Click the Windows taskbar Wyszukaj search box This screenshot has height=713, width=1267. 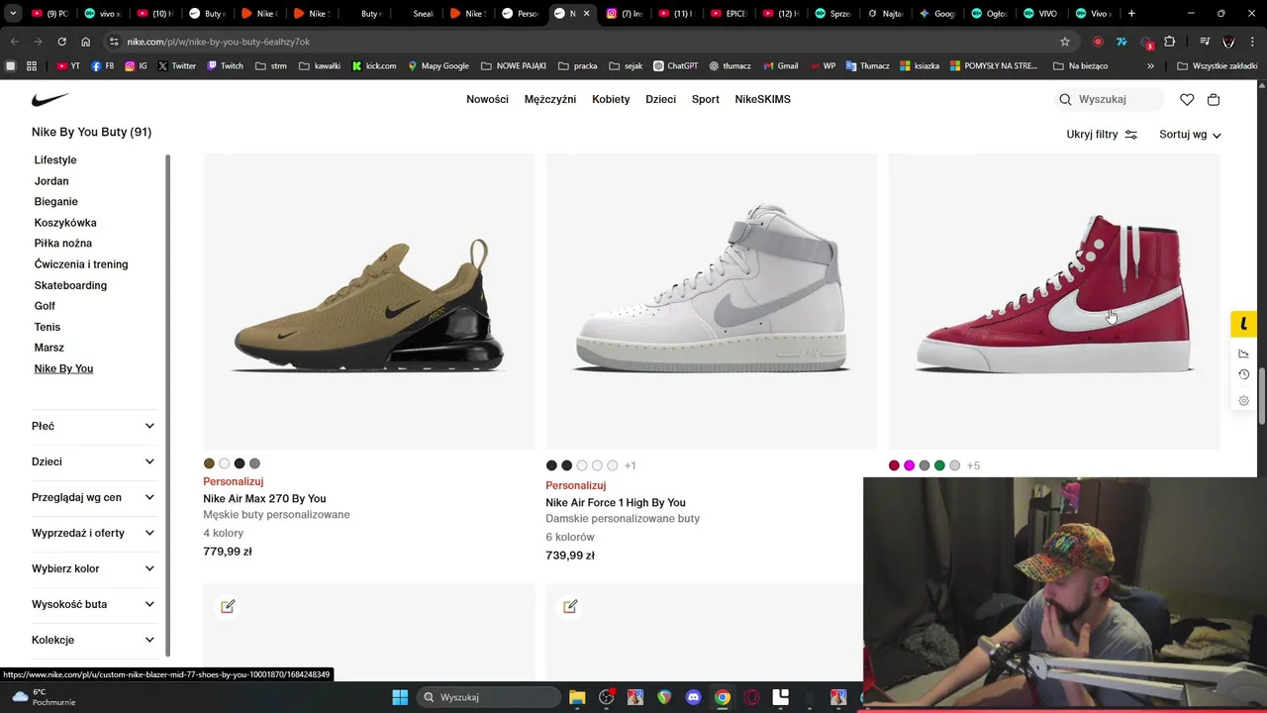489,697
